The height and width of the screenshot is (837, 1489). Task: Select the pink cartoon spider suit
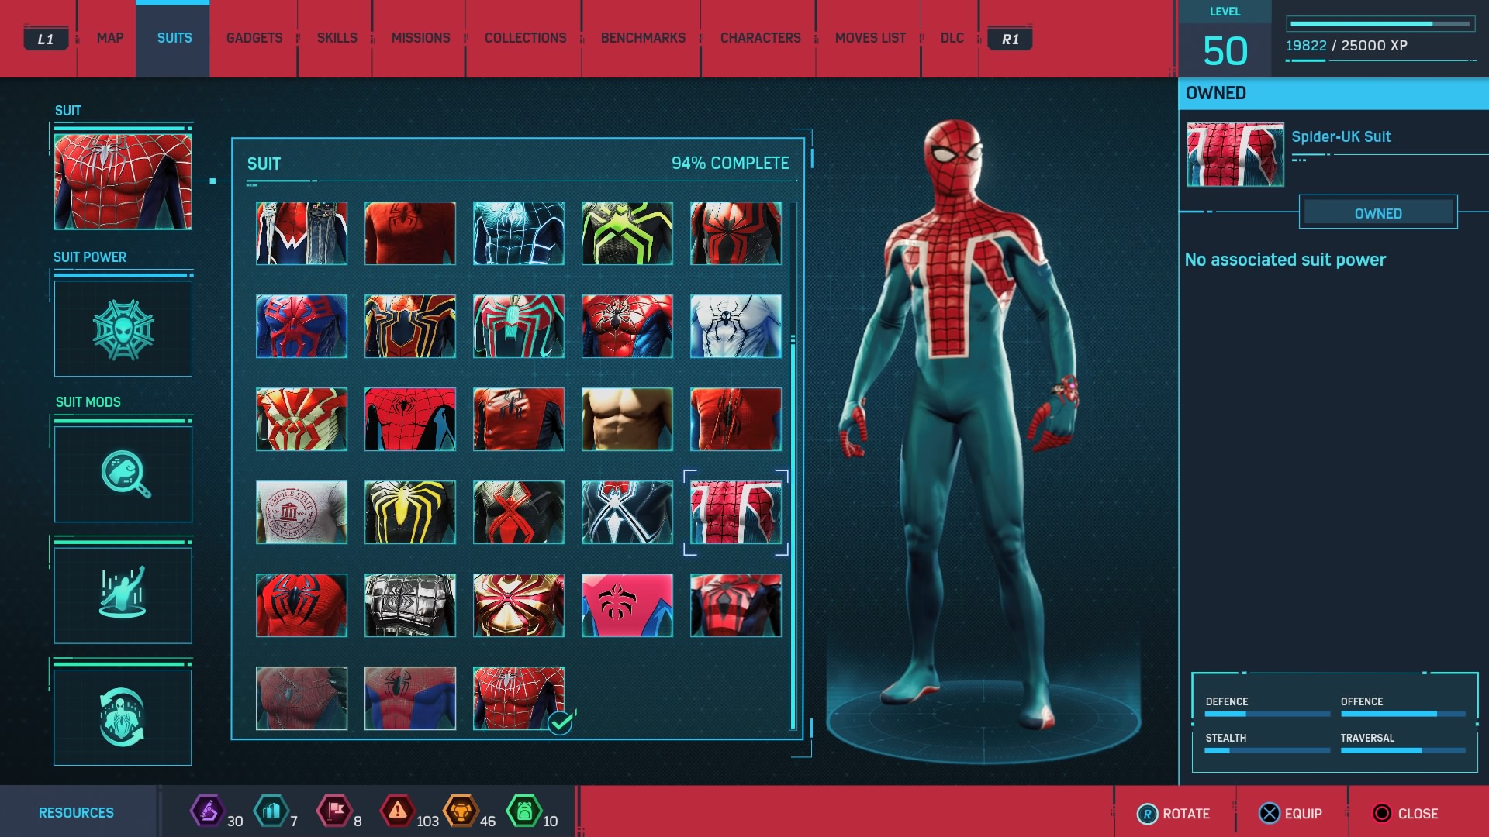point(627,605)
